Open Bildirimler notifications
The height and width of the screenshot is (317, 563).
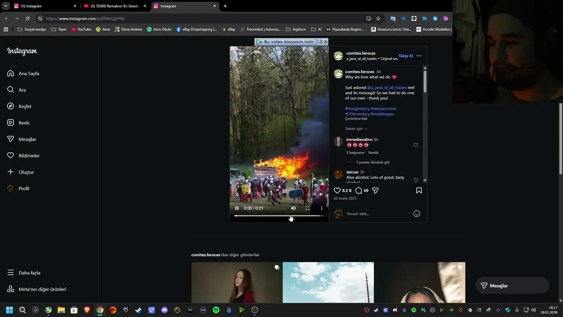coord(23,155)
